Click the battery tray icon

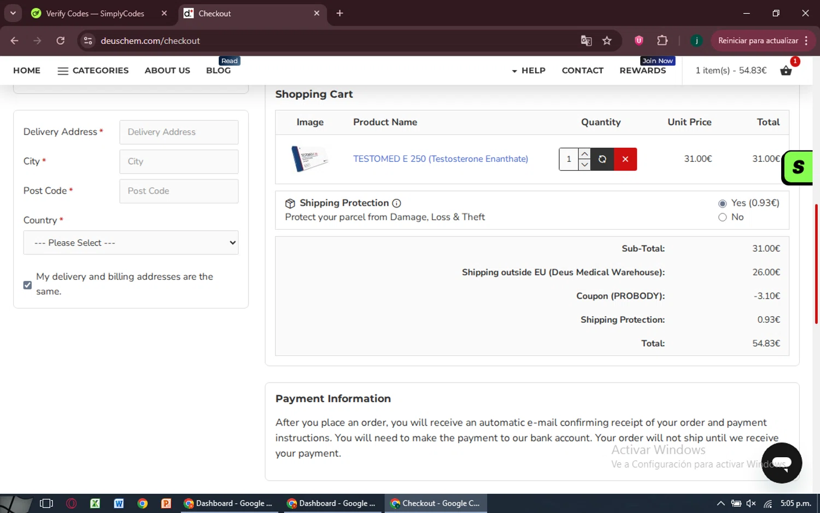[x=736, y=504]
